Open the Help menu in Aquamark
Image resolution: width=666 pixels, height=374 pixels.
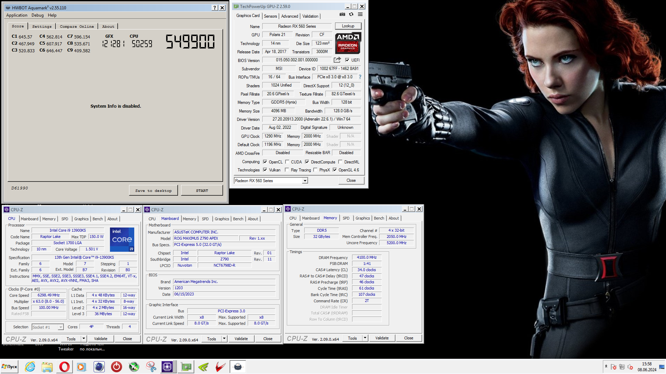coord(52,15)
